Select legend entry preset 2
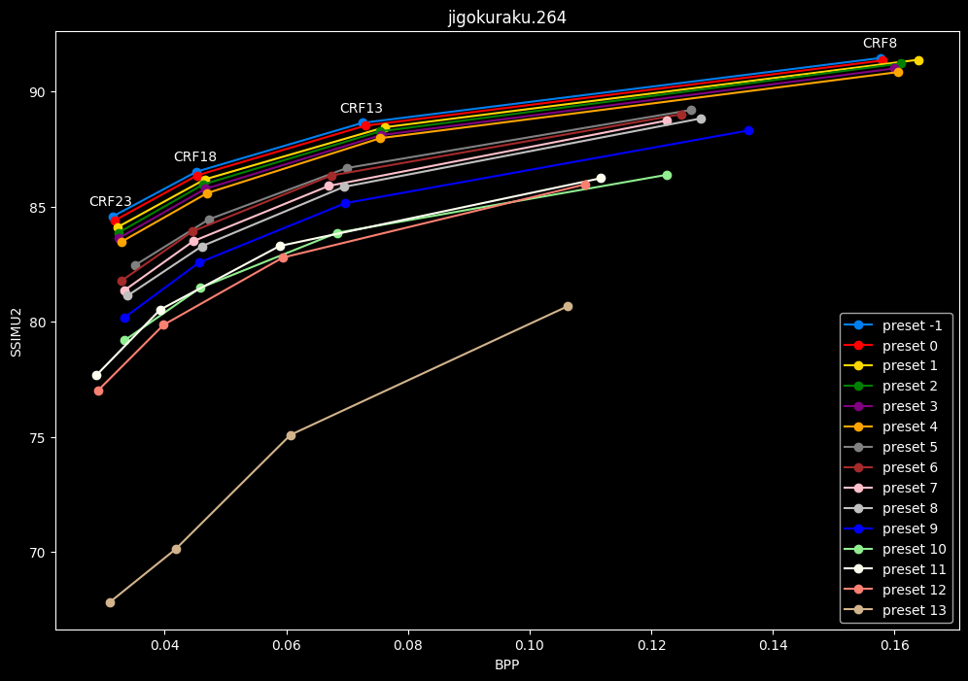The width and height of the screenshot is (968, 681). click(x=890, y=386)
